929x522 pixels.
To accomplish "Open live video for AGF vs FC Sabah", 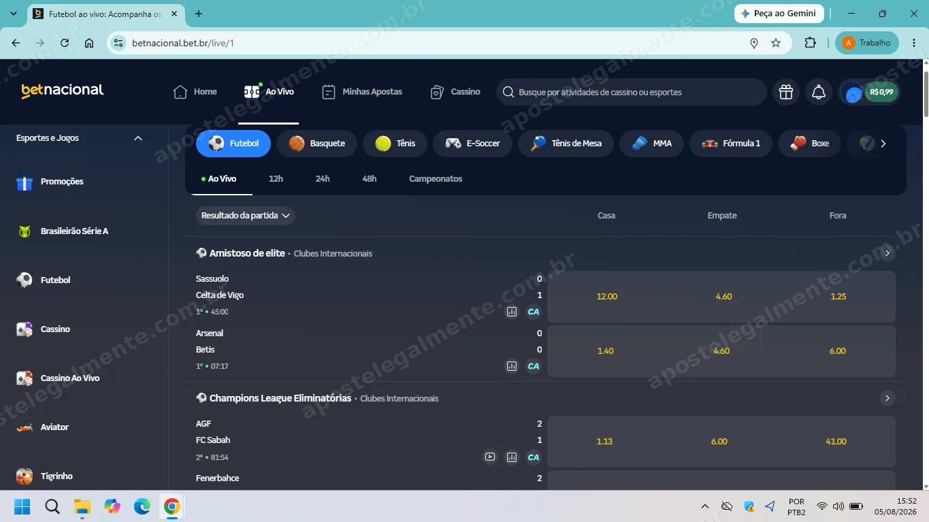I will coord(490,457).
